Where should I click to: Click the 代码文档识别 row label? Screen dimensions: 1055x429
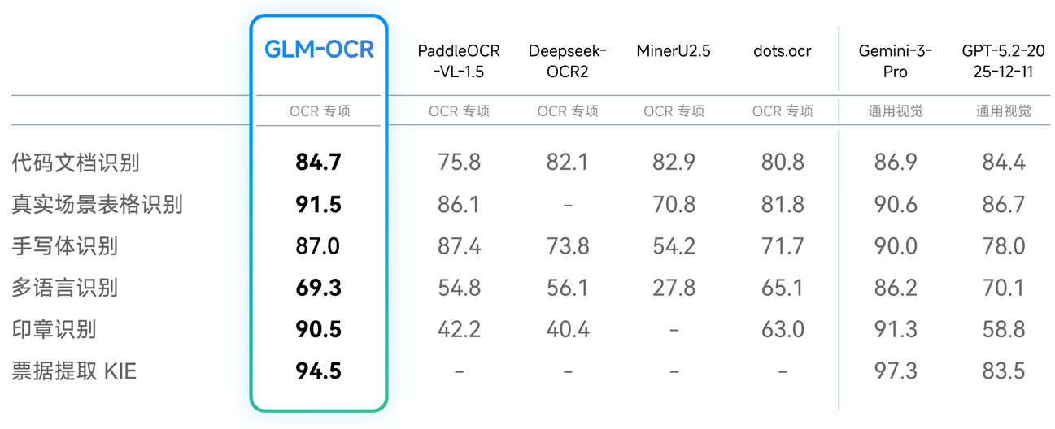point(76,162)
